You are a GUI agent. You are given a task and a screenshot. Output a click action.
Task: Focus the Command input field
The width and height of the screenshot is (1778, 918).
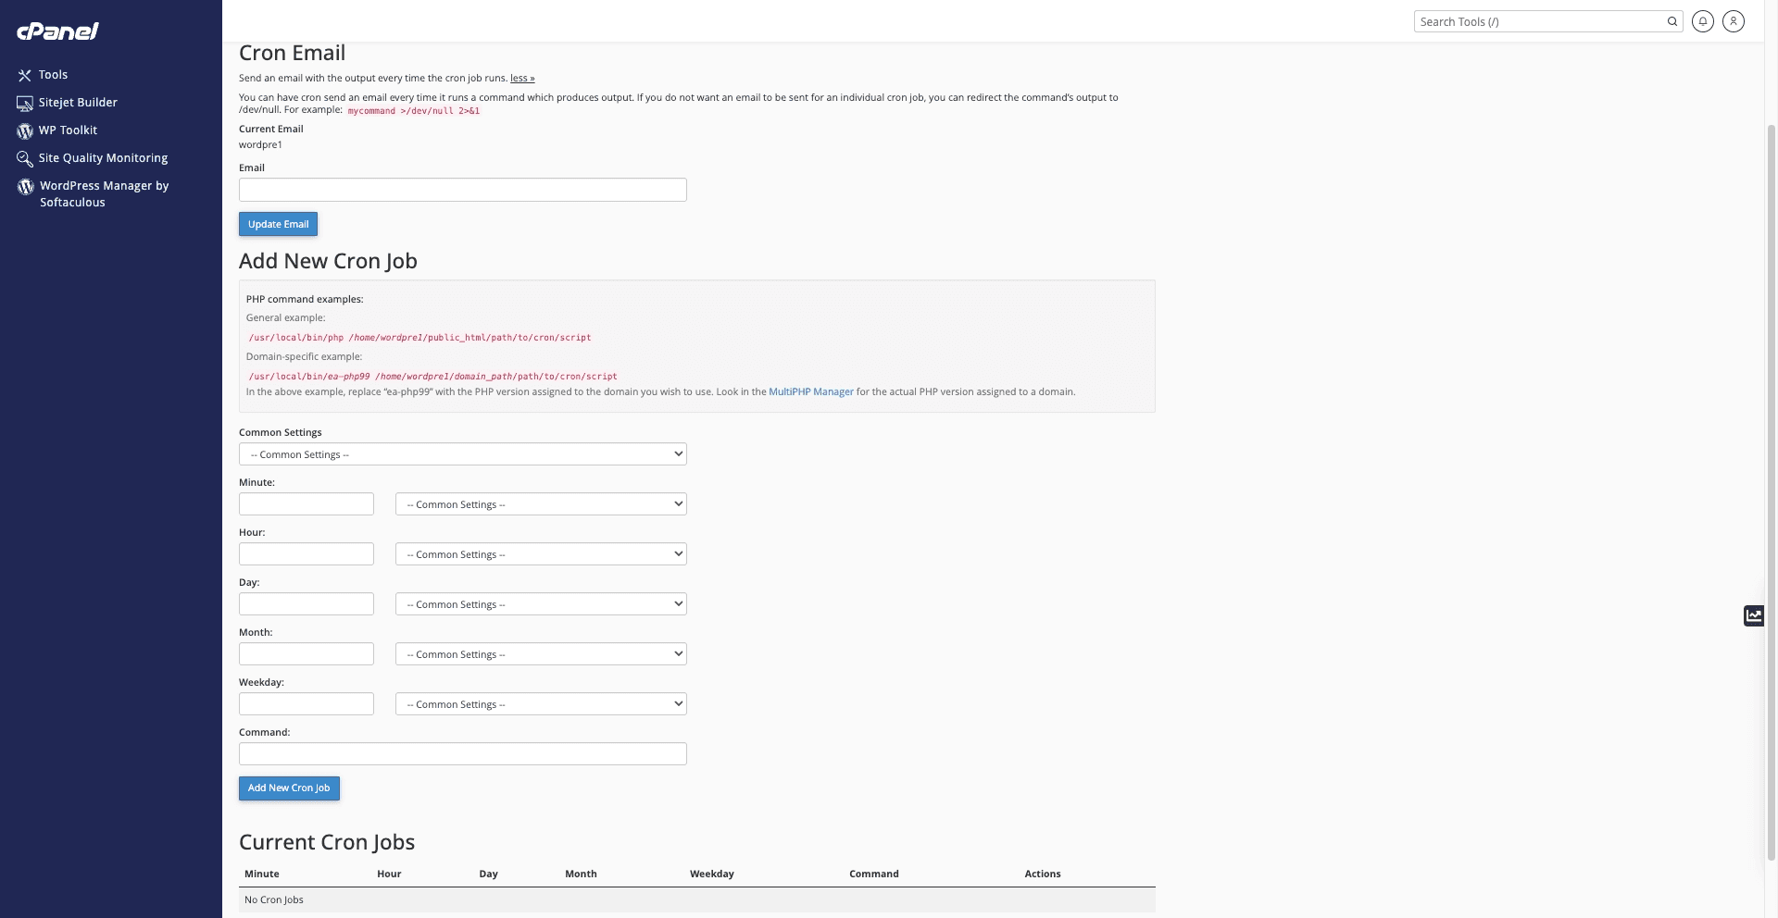coord(462,754)
